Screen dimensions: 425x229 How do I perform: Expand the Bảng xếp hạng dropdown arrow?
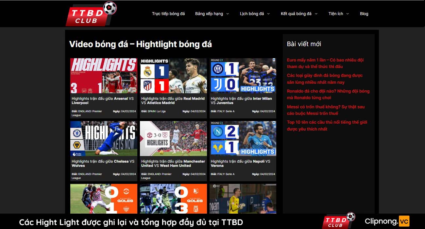[x=228, y=14]
